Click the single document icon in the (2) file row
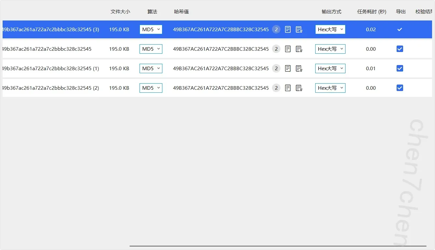 point(288,88)
